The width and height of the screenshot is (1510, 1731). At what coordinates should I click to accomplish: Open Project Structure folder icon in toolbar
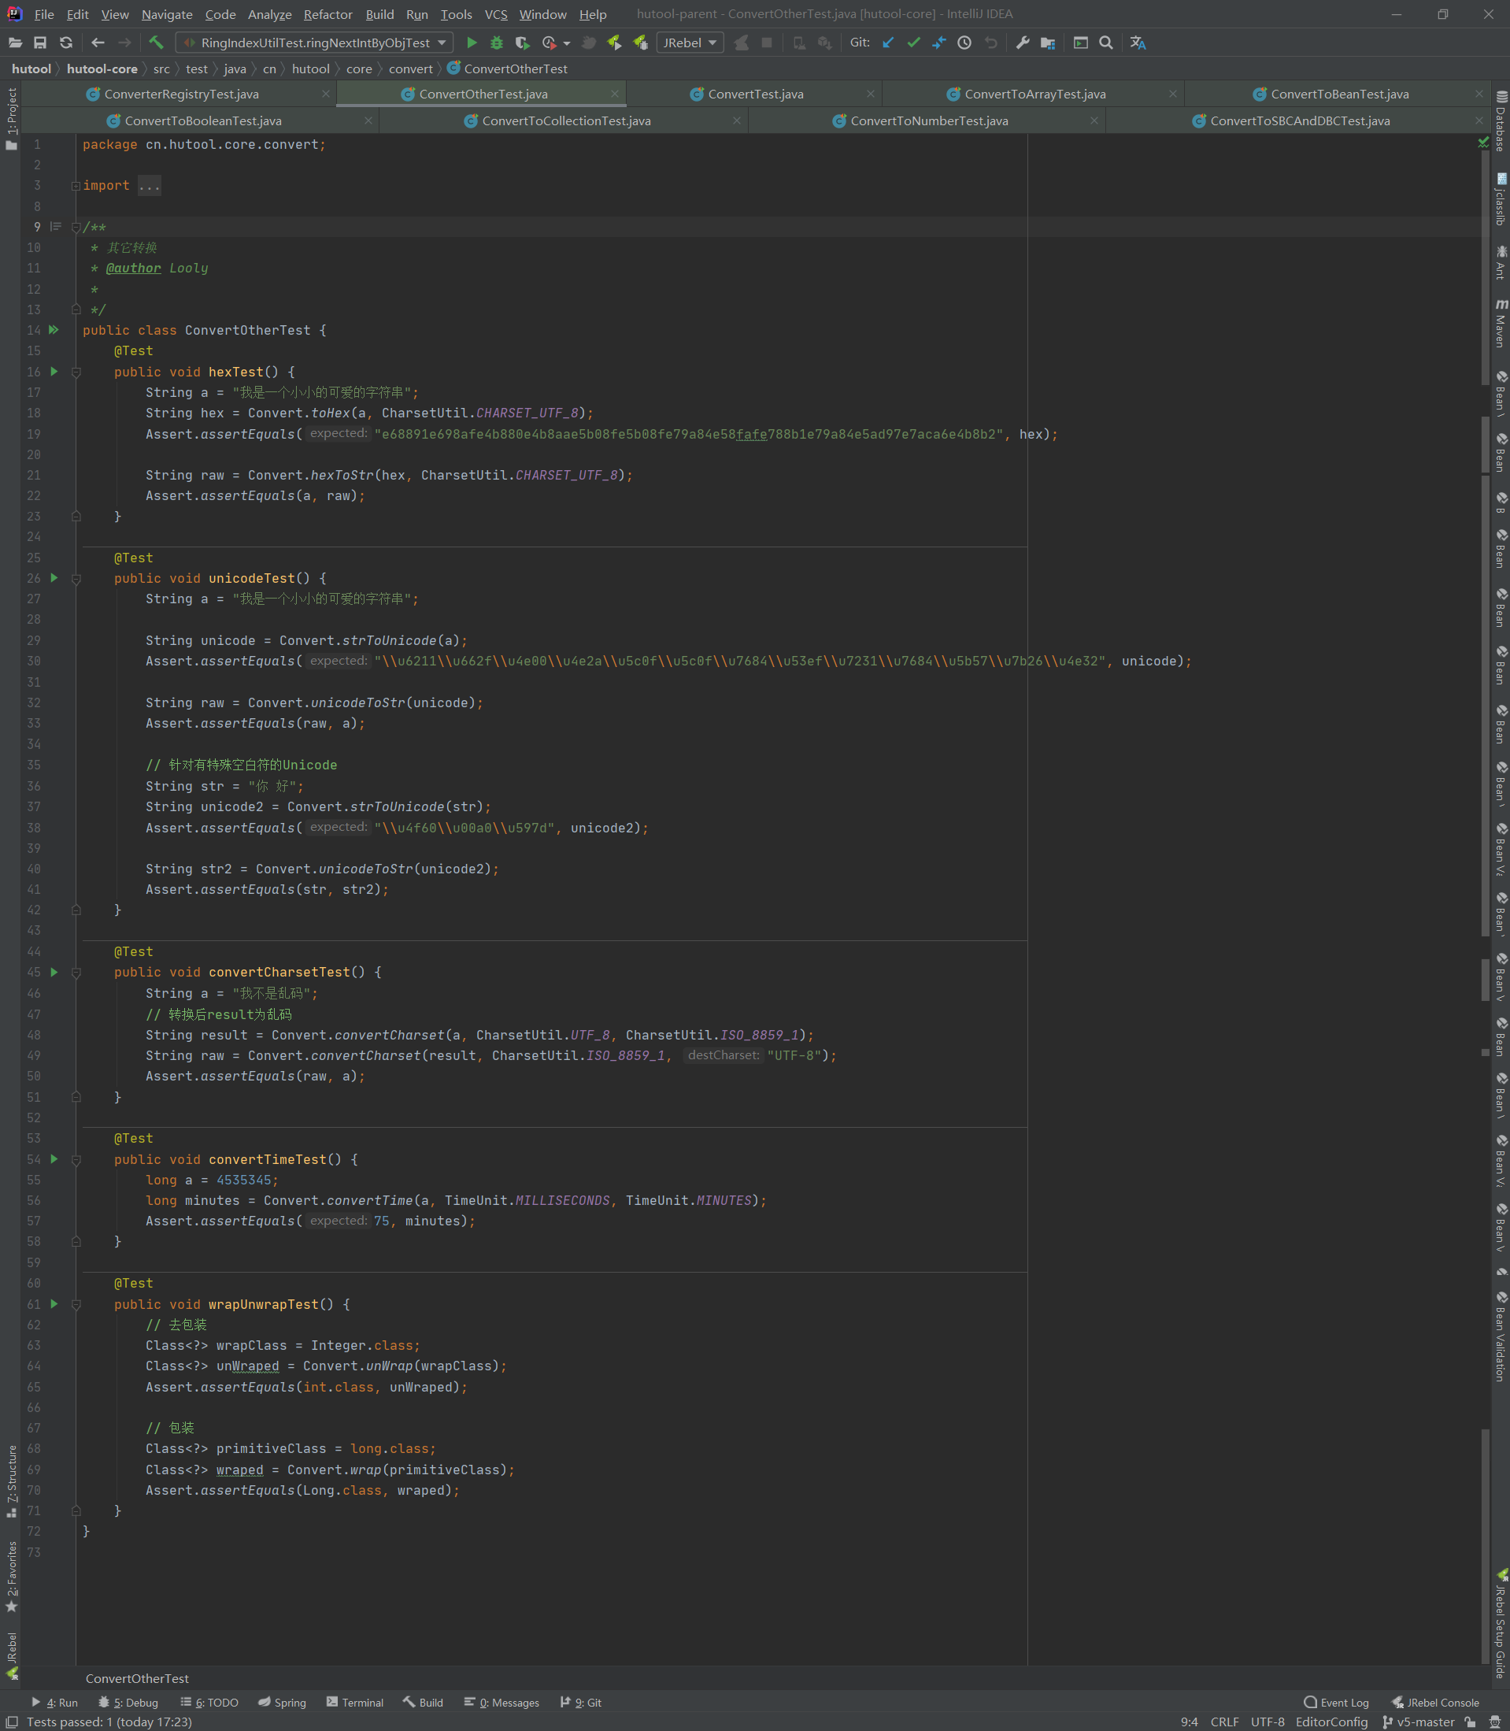(1048, 43)
